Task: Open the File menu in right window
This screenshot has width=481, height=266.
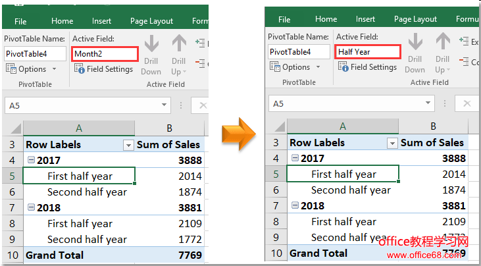Action: (x=284, y=19)
